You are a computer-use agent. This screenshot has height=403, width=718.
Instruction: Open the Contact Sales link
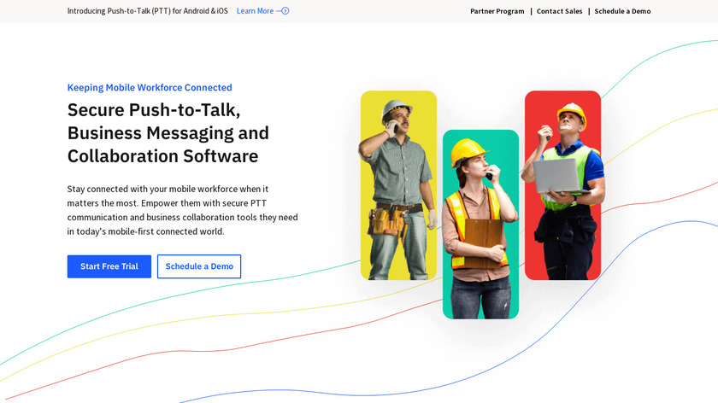pyautogui.click(x=559, y=11)
